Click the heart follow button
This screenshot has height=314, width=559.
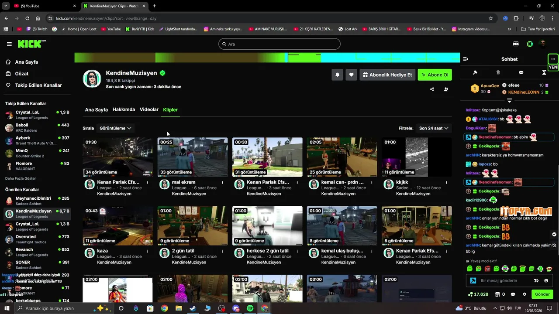point(351,75)
